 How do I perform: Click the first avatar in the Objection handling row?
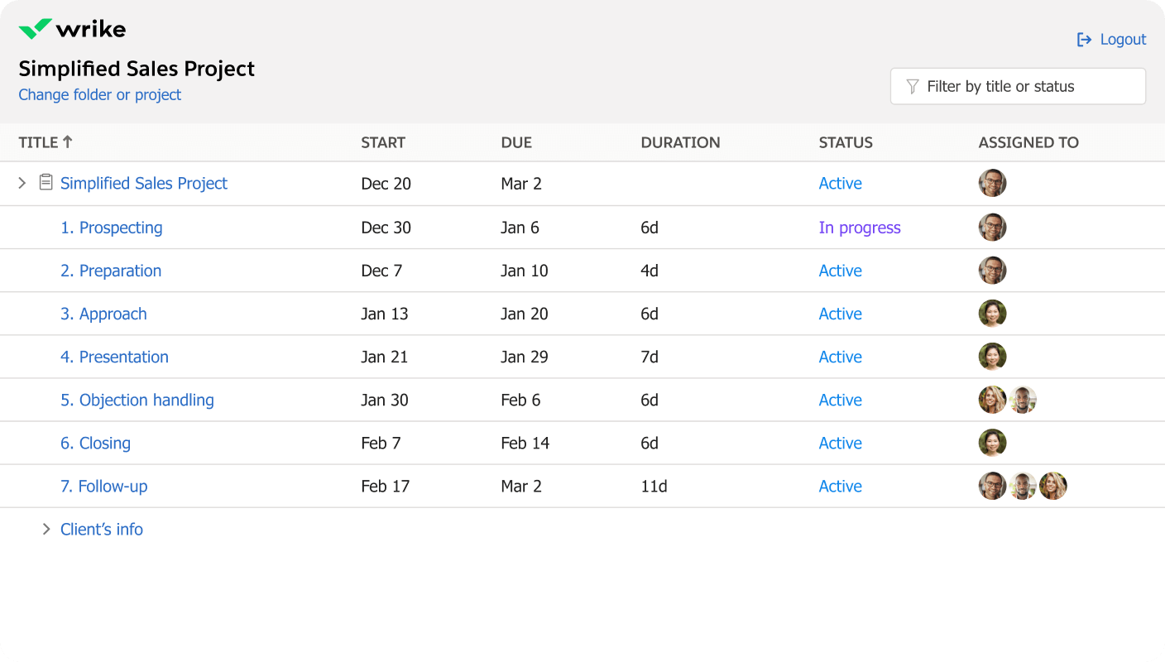[x=992, y=400]
